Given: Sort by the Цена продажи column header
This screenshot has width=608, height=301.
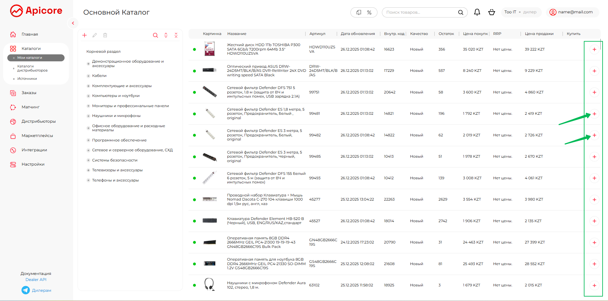Looking at the screenshot, I should pyautogui.click(x=539, y=34).
